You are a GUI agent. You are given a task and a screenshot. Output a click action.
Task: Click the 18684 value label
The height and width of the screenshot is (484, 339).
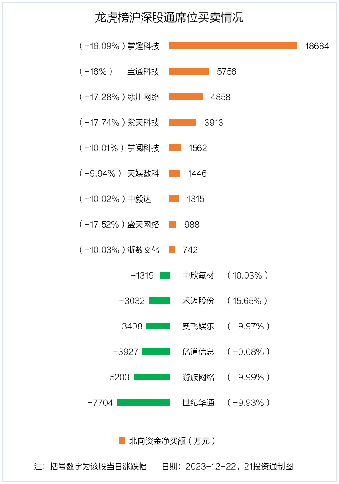tap(317, 46)
